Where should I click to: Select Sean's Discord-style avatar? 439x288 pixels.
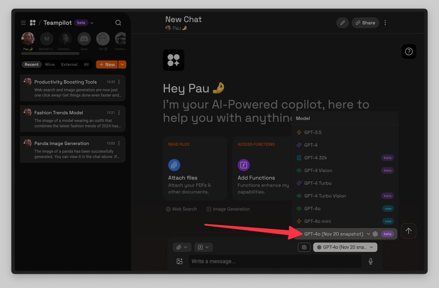[84, 39]
